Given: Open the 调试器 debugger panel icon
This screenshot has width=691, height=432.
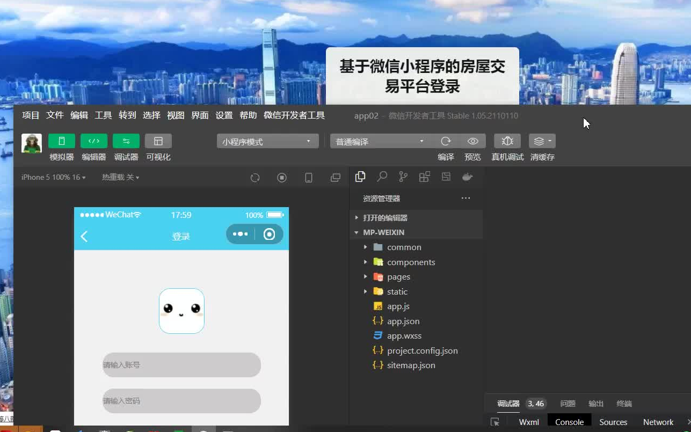Looking at the screenshot, I should pos(126,141).
